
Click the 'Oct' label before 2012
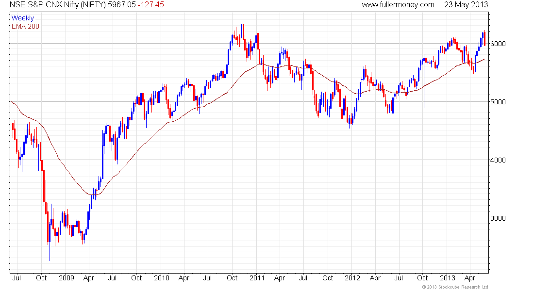(328, 278)
